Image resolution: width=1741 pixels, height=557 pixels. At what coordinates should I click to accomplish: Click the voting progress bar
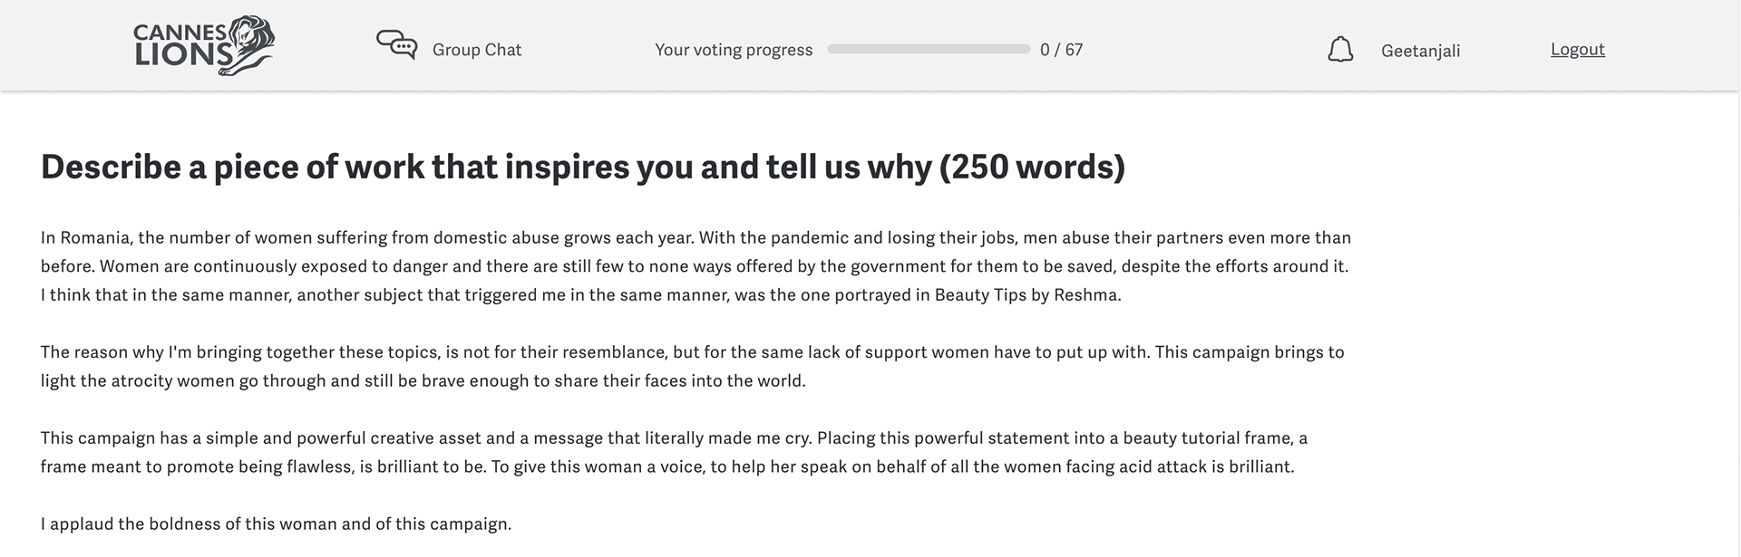[x=929, y=49]
